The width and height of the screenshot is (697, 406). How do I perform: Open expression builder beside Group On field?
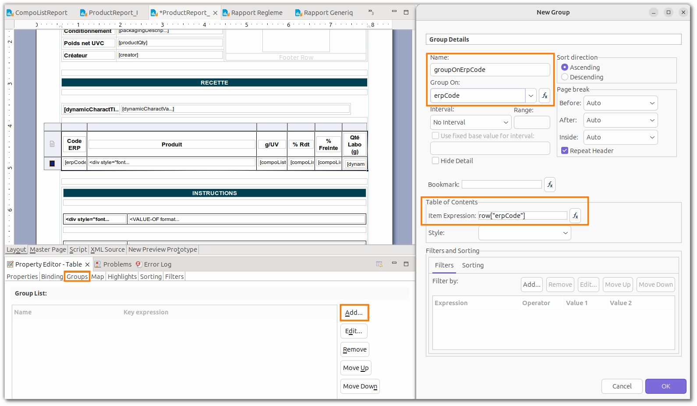click(x=545, y=96)
